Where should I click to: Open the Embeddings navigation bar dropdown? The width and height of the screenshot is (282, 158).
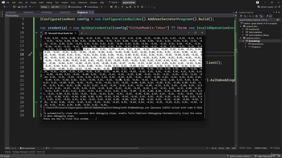(43, 16)
